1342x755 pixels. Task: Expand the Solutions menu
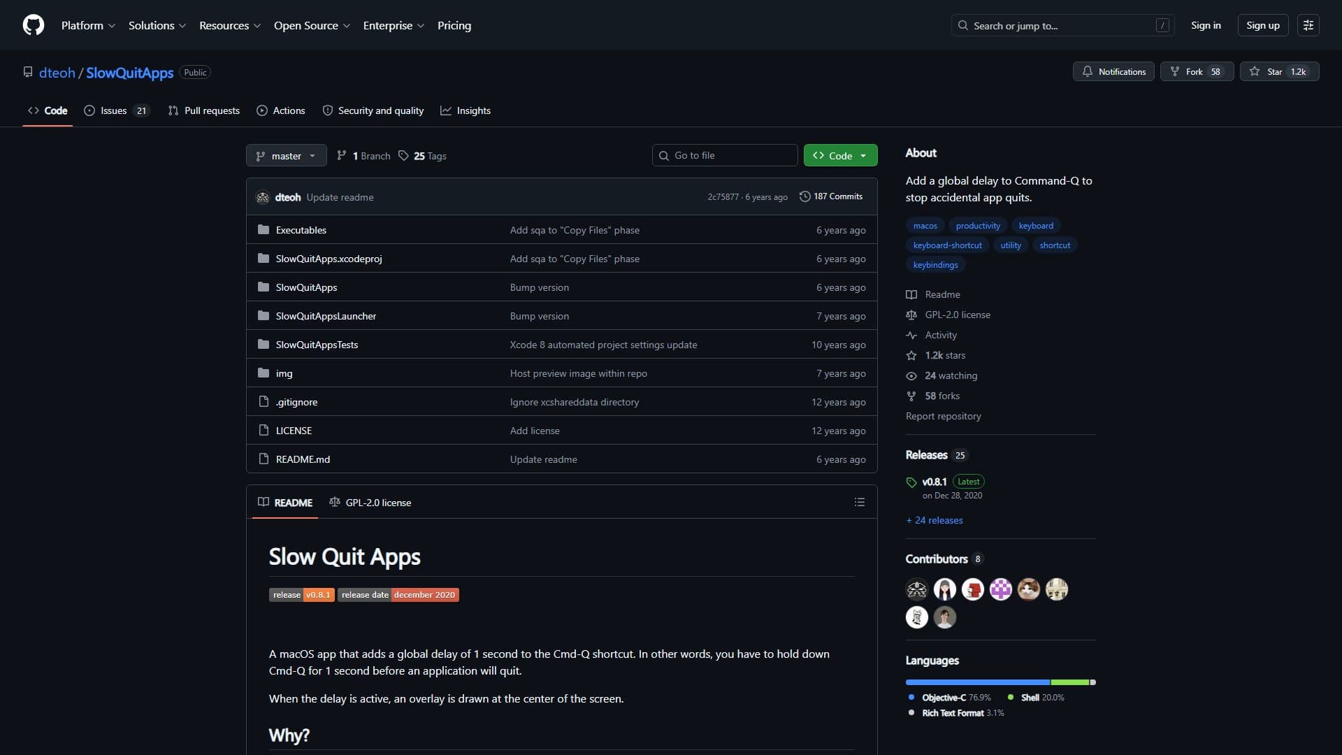157,25
